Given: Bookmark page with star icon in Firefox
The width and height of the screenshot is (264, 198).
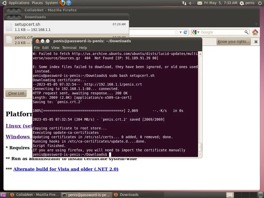Looking at the screenshot, I should pos(176,32).
